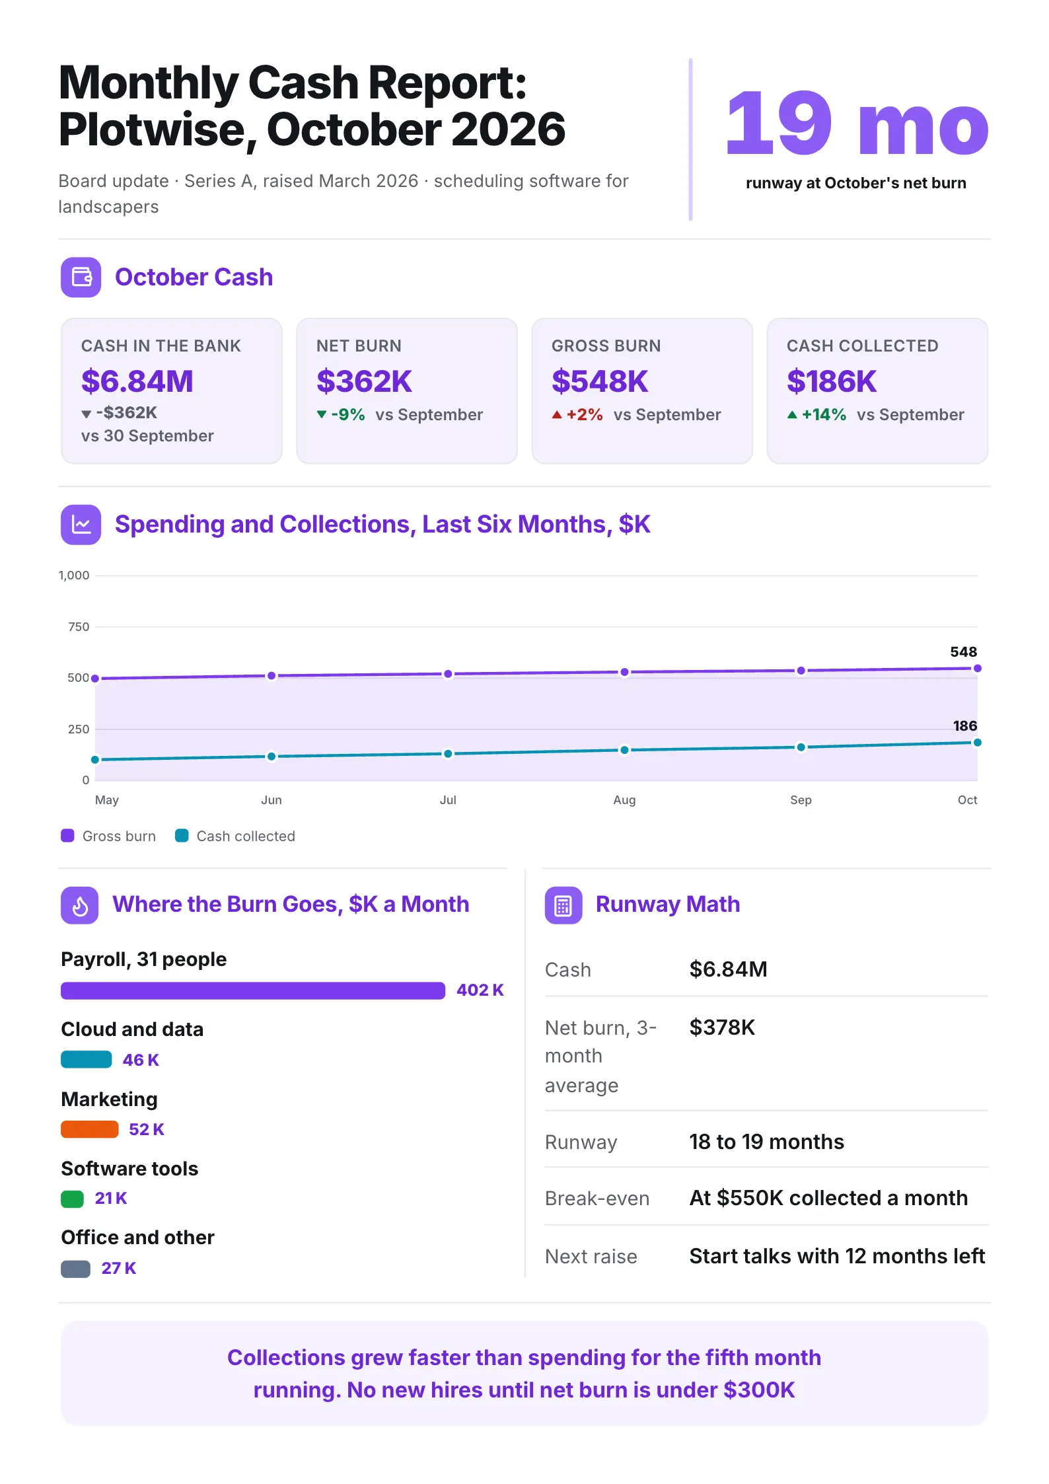1049x1484 pixels.
Task: Click the $548K gross burn value
Action: (600, 381)
